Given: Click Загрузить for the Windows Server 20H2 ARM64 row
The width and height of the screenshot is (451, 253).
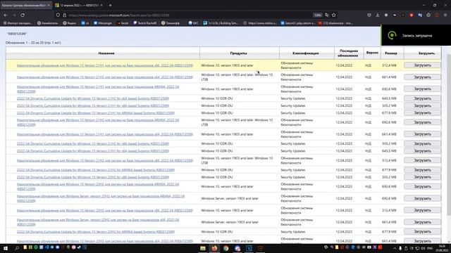Looking at the screenshot, I should [422, 198].
